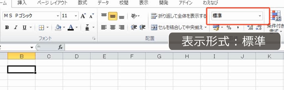Screen dimensions: 284x90
Task: Click the text orientation icon
Action: 134,16
